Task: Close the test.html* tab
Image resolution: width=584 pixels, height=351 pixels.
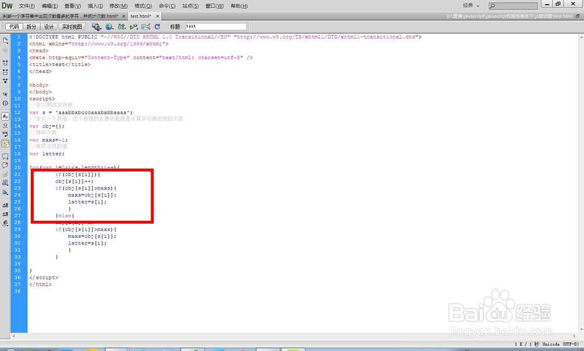Action: (158, 16)
